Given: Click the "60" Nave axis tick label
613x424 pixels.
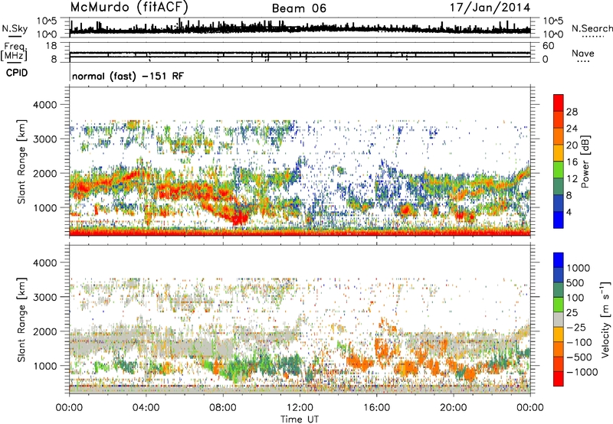Looking at the screenshot, I should coord(548,46).
